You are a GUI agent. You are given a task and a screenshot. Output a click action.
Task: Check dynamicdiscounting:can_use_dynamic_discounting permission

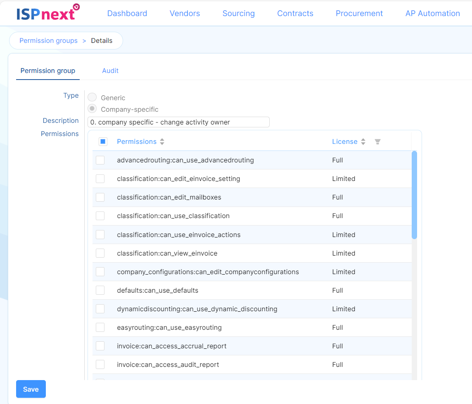100,309
